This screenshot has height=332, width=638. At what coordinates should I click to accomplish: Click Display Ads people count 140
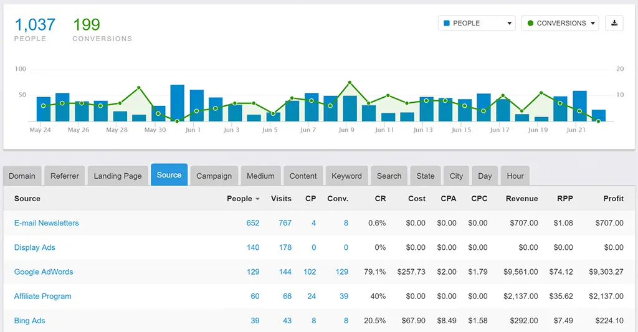pos(253,247)
